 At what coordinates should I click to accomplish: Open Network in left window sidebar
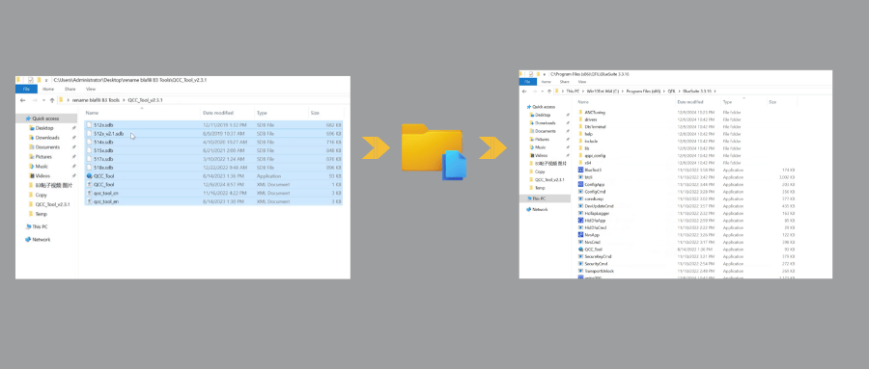(x=38, y=240)
